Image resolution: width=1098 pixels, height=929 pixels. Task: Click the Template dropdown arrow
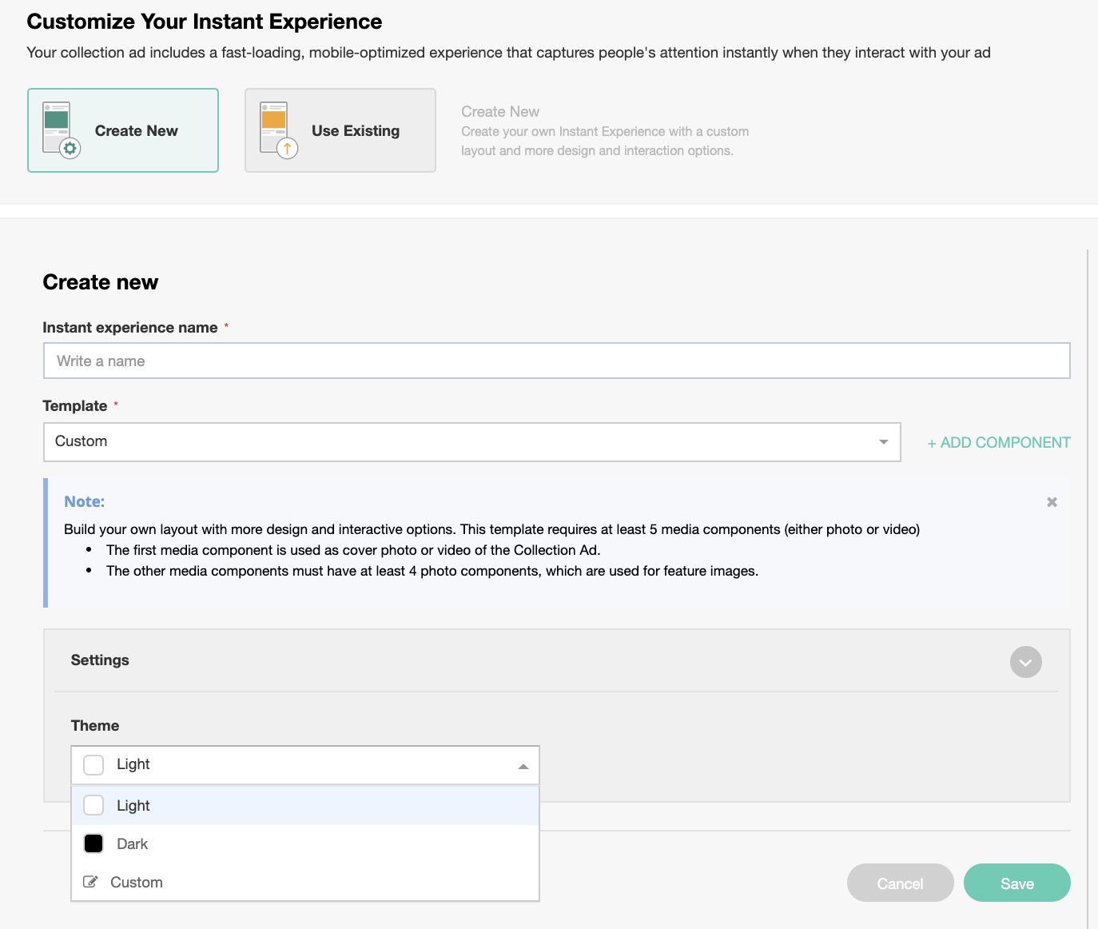pyautogui.click(x=883, y=442)
